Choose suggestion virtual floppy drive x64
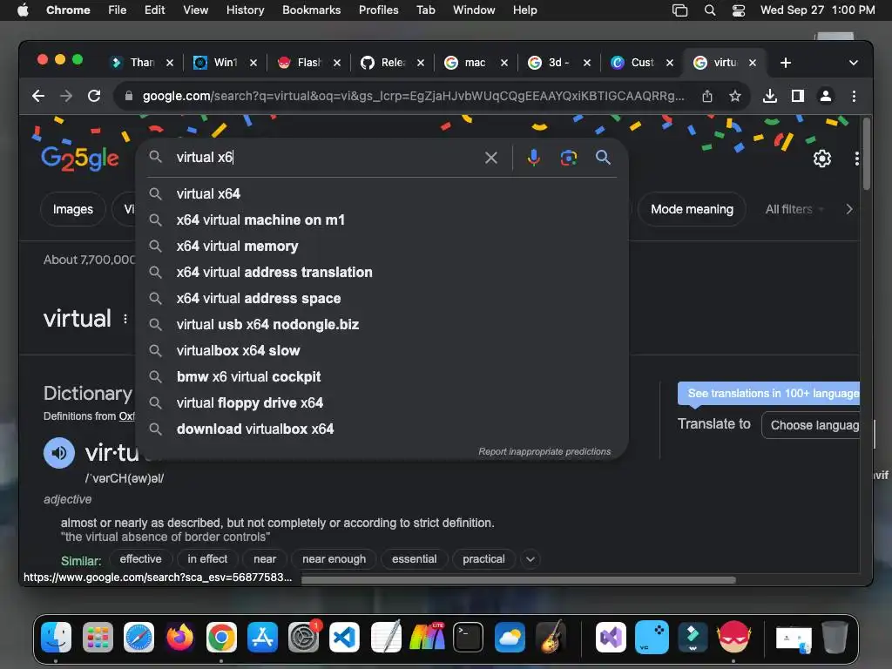Viewport: 892px width, 669px height. tap(382, 403)
